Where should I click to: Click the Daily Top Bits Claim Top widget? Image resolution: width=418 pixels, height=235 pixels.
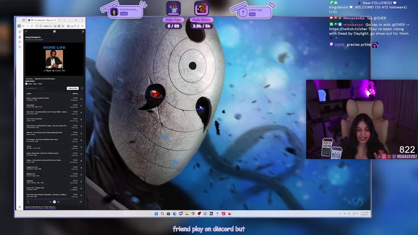[x=254, y=12]
